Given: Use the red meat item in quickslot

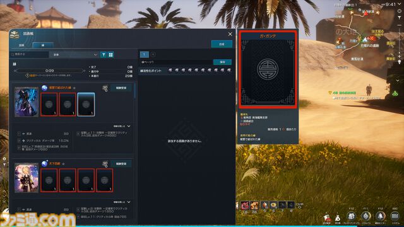Looking at the screenshot, I should 245,205.
